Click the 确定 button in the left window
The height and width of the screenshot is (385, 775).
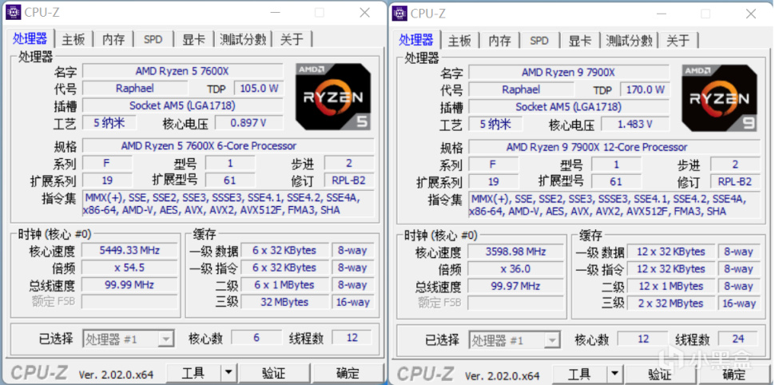pyautogui.click(x=348, y=373)
